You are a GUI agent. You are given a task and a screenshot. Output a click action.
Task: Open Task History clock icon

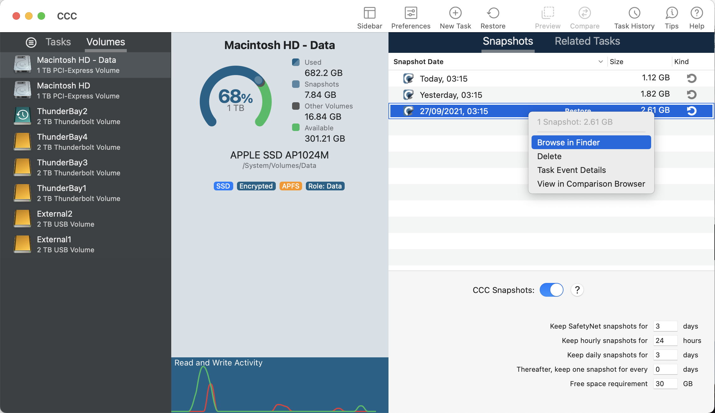click(x=634, y=13)
